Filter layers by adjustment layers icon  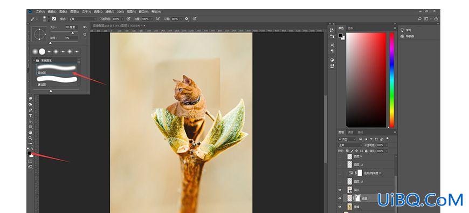coord(366,139)
